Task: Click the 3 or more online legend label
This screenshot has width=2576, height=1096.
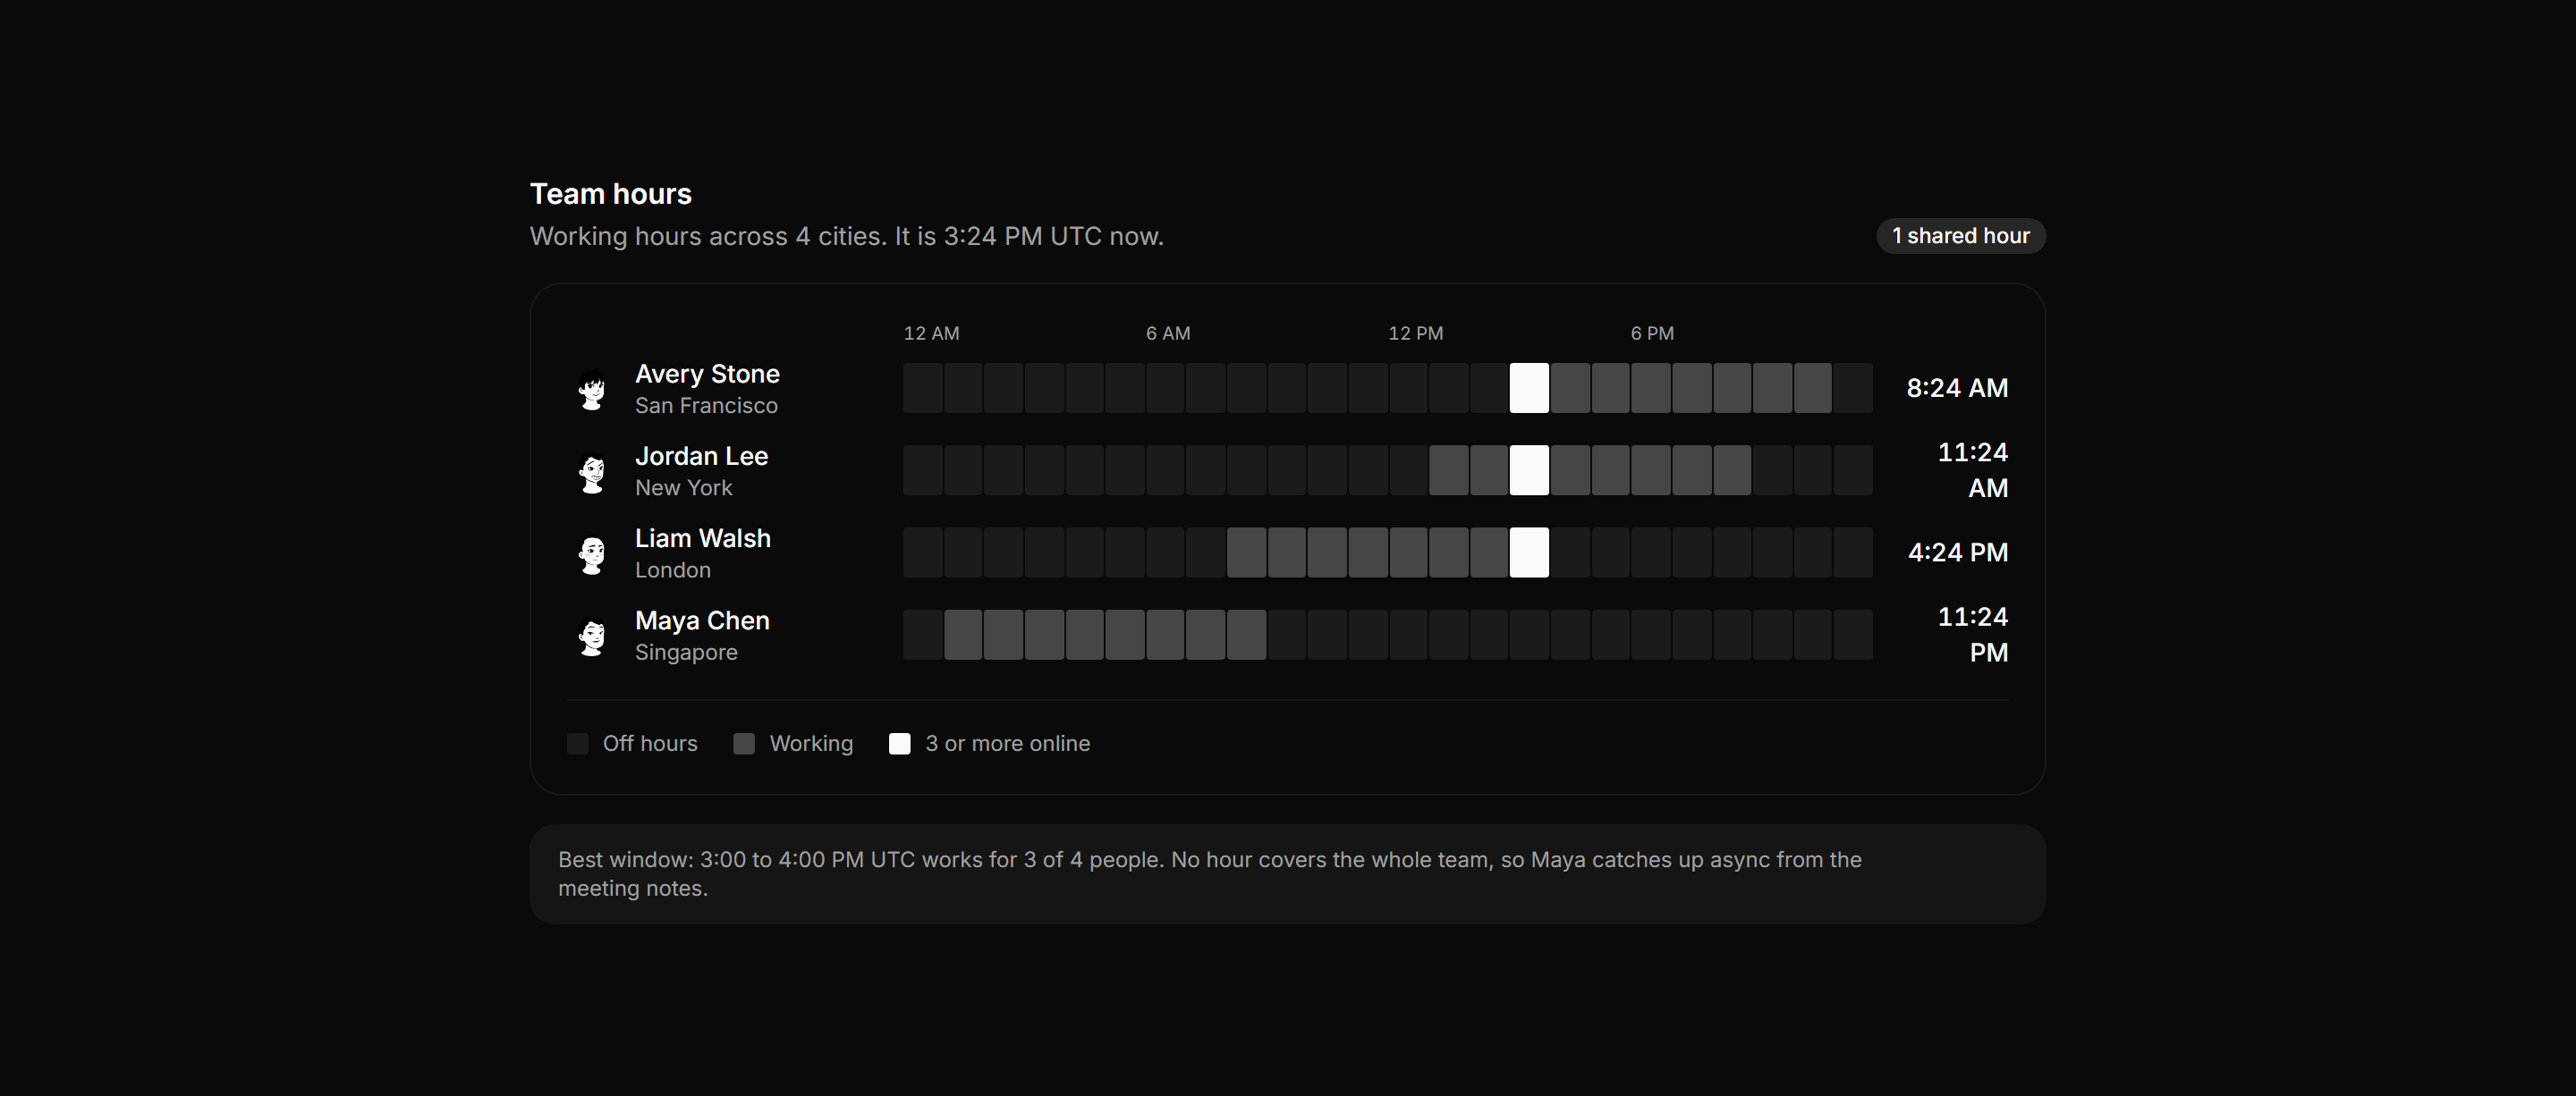Action: tap(1007, 743)
